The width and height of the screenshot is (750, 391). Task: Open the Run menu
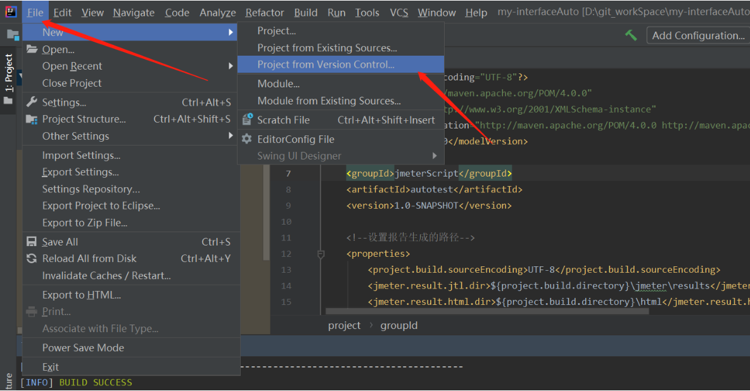tap(336, 13)
